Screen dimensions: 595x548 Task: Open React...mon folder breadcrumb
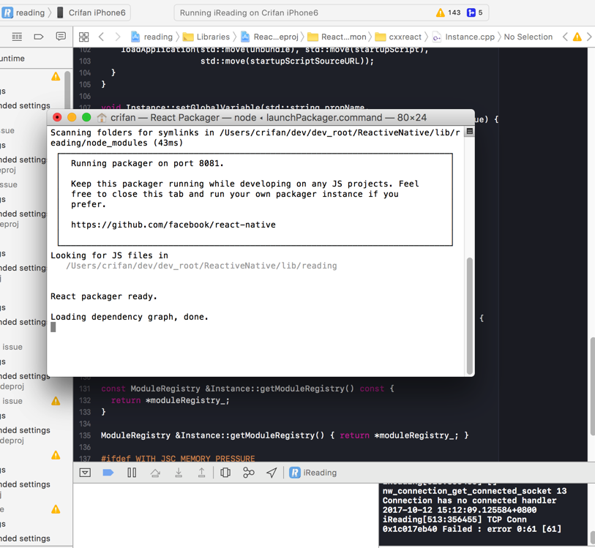337,37
